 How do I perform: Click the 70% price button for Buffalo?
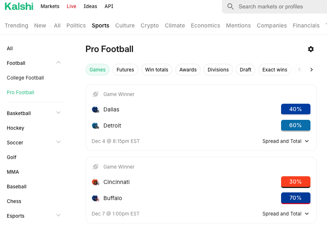pyautogui.click(x=295, y=198)
